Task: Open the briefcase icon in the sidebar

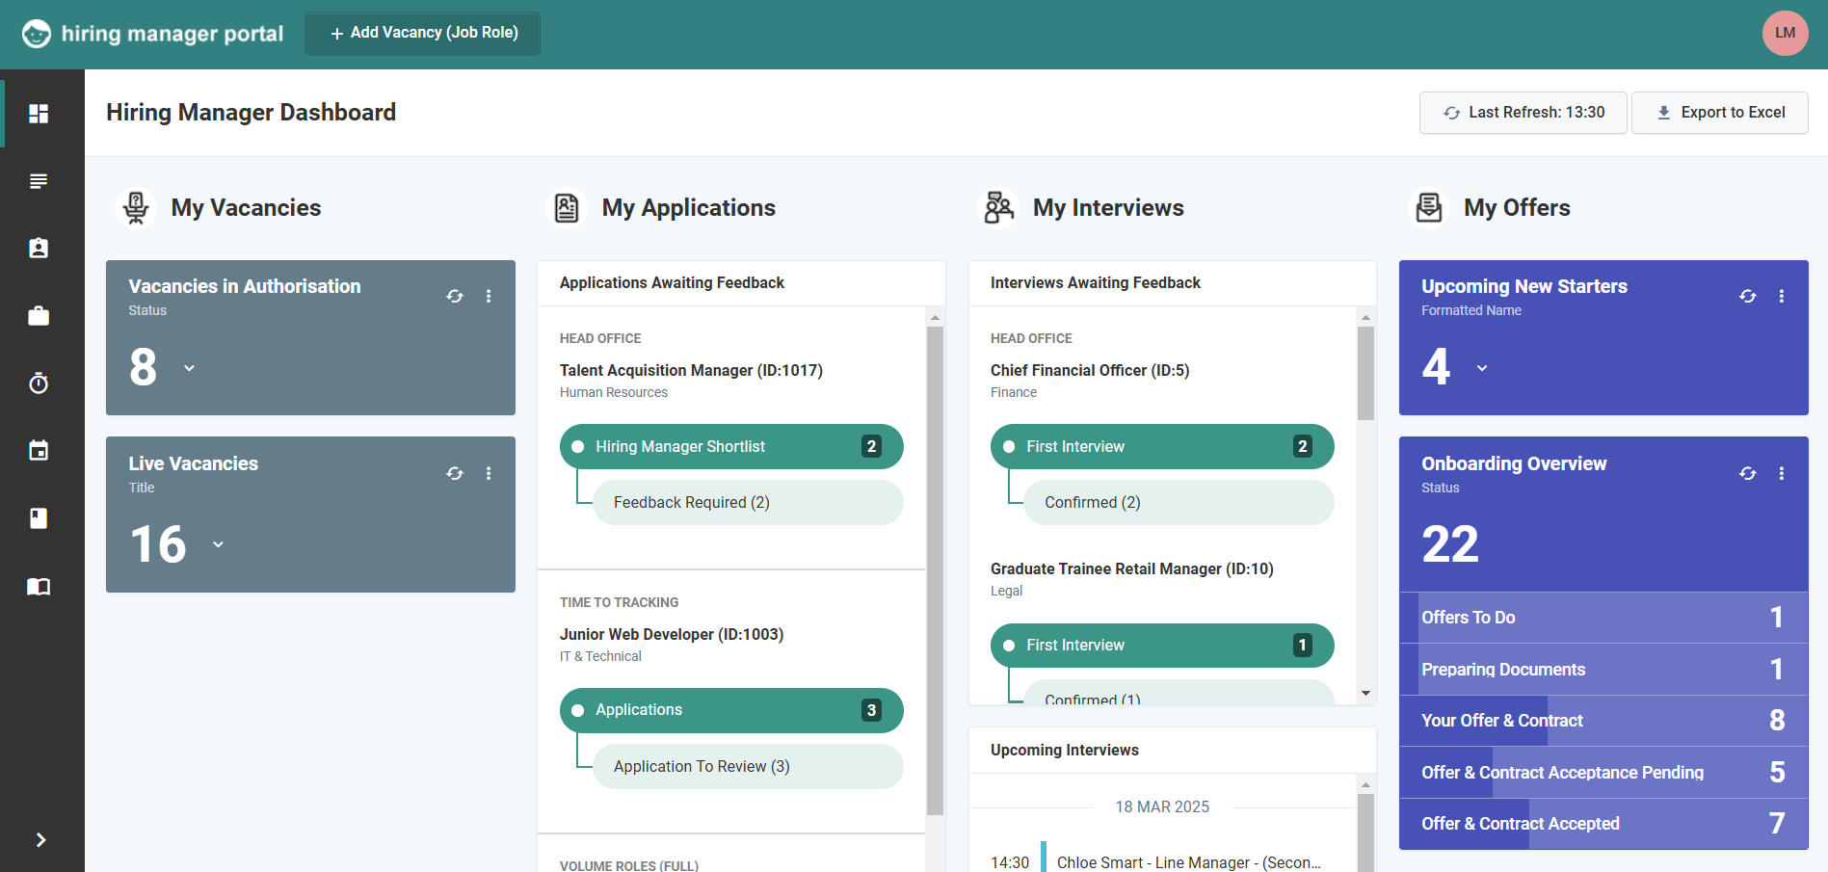Action: (x=39, y=316)
